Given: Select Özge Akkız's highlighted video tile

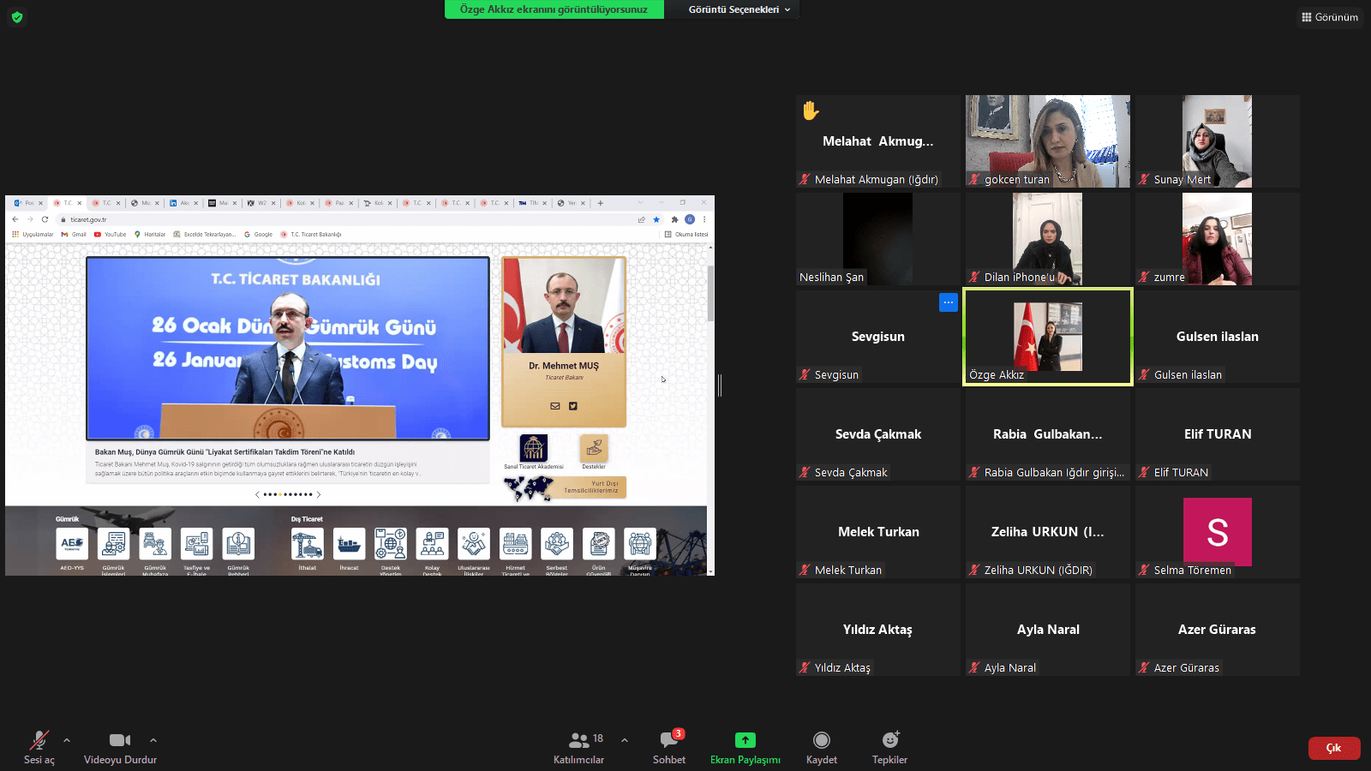Looking at the screenshot, I should 1047,336.
